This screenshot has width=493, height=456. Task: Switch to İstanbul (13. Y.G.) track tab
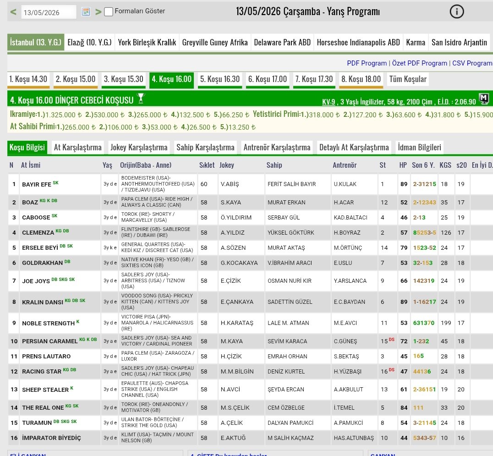(36, 42)
